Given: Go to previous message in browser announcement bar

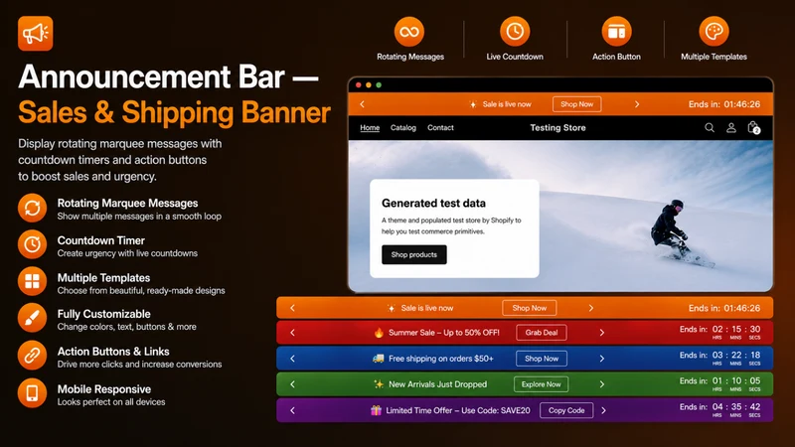Looking at the screenshot, I should [362, 104].
